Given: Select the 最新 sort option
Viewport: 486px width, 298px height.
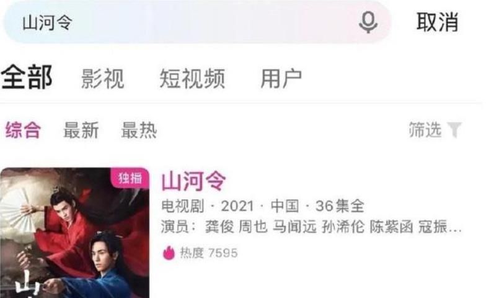Looking at the screenshot, I should pyautogui.click(x=81, y=130).
